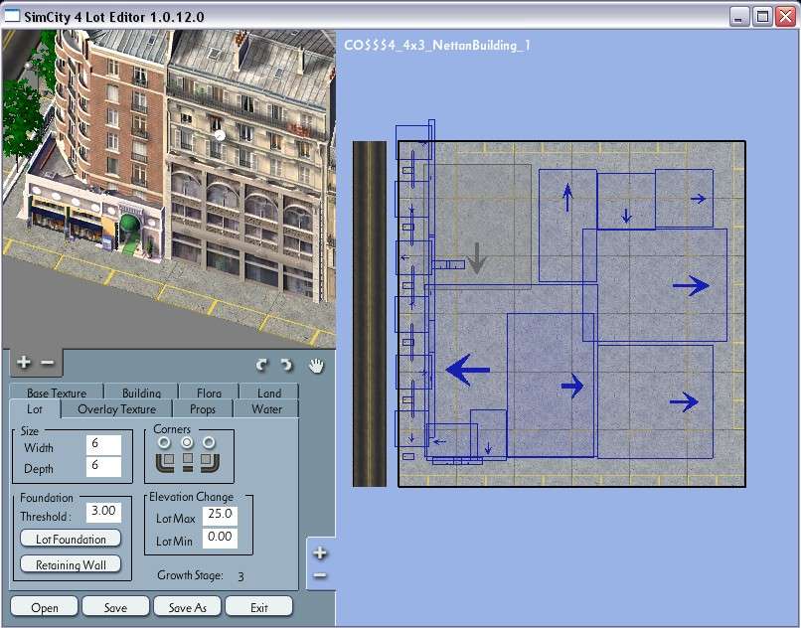The image size is (801, 628).
Task: Maximize the Lot Editor window
Action: click(x=762, y=16)
